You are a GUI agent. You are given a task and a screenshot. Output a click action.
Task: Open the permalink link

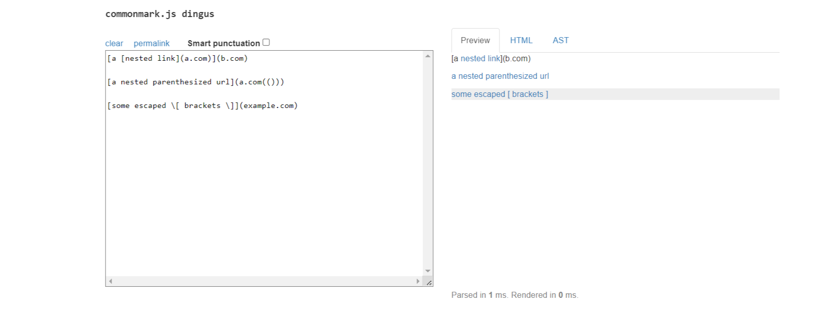151,43
